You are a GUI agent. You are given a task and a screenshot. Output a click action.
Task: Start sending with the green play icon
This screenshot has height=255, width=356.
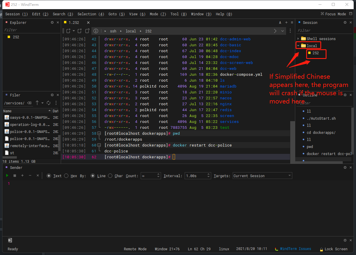[7, 175]
